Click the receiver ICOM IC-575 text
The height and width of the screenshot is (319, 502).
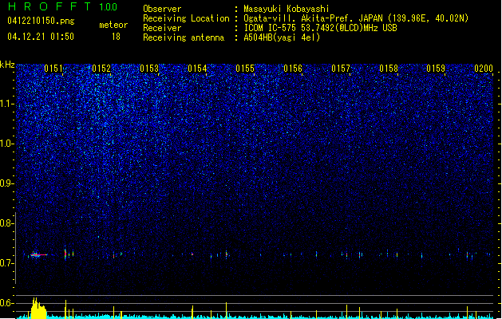click(320, 28)
